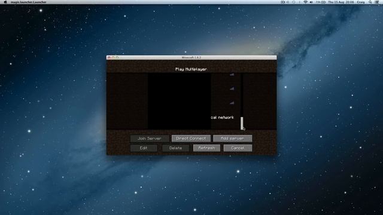Open the Craig user menu
Image resolution: width=383 pixels, height=215 pixels.
[361, 2]
